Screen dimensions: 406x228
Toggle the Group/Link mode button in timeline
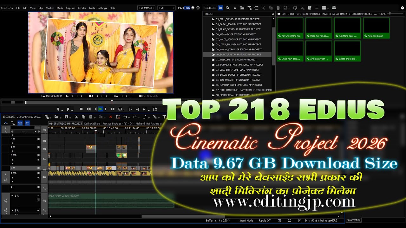[x=20, y=123]
